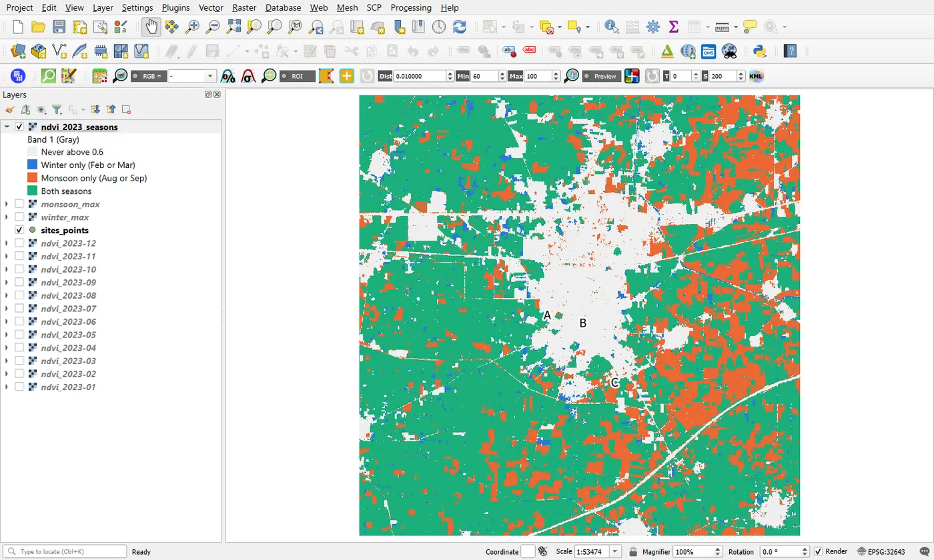Open the SCP menu
This screenshot has height=560, width=934.
(x=374, y=7)
